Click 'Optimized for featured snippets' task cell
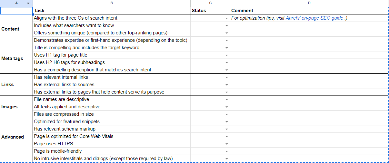 click(112, 122)
